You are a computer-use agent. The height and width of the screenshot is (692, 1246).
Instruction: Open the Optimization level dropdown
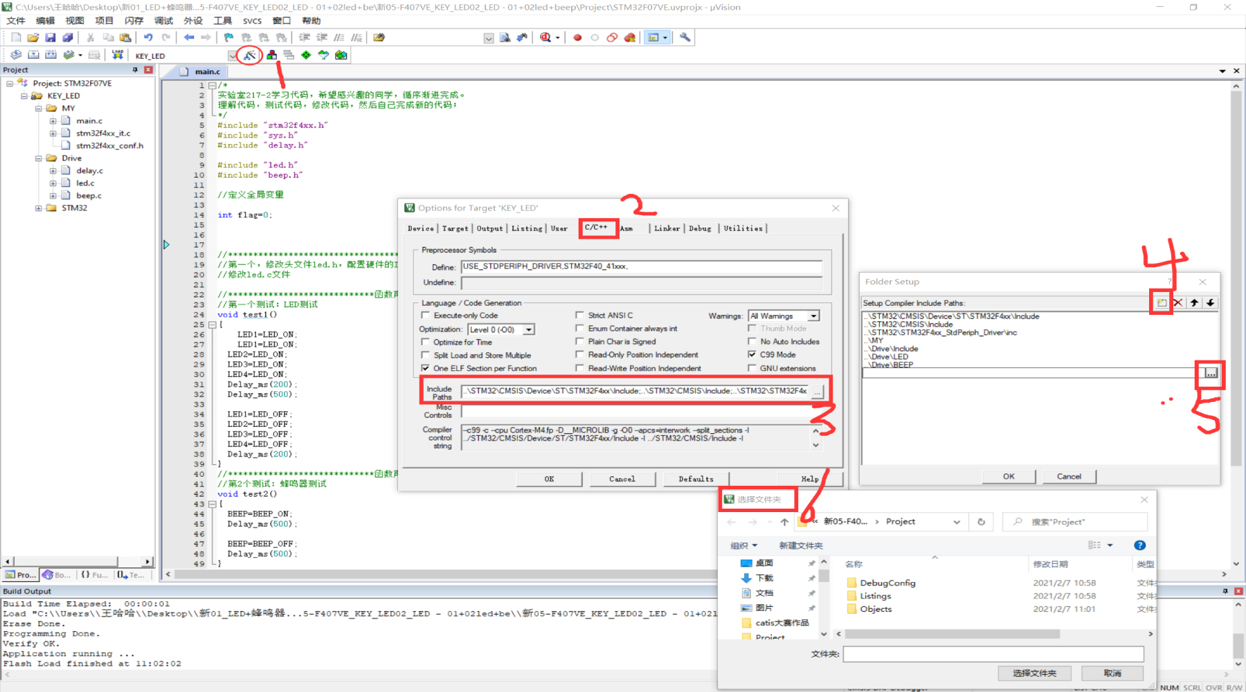click(x=529, y=329)
